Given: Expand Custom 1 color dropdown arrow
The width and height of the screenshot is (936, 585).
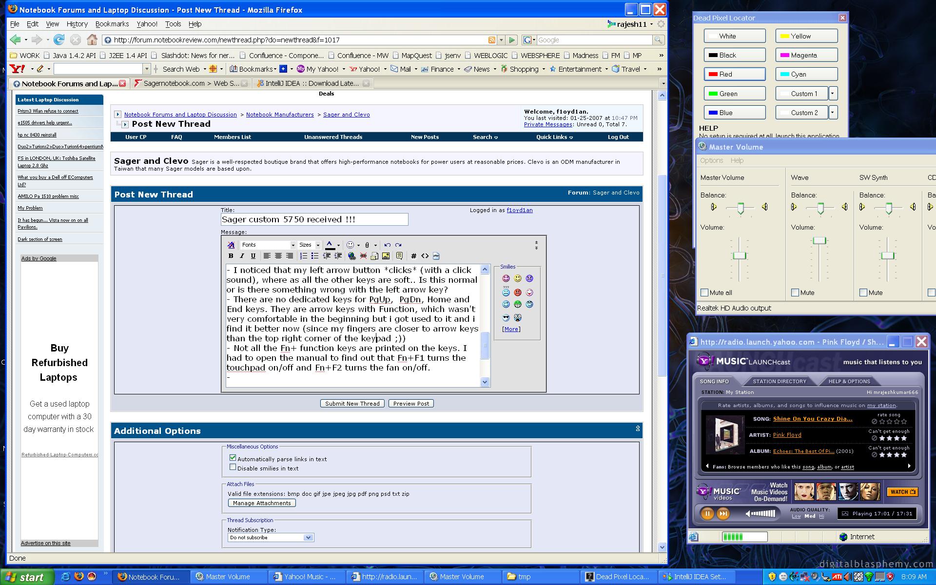Looking at the screenshot, I should click(x=833, y=93).
